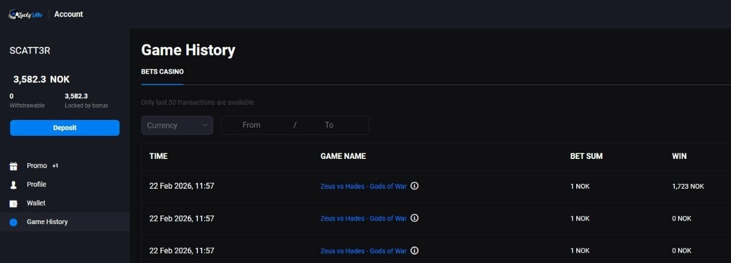Open info icon for third Zeus vs Hades row
731x263 pixels.
point(415,250)
